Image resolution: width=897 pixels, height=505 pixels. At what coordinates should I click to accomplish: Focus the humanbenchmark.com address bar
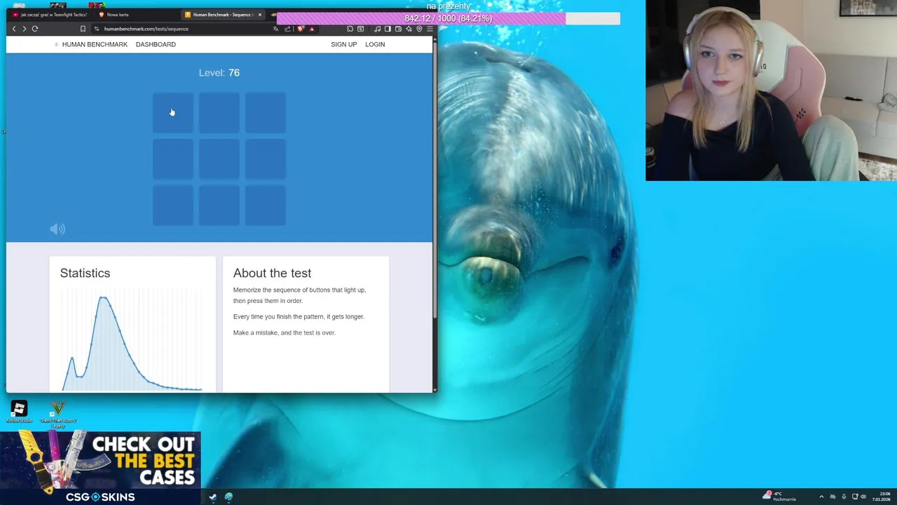182,29
